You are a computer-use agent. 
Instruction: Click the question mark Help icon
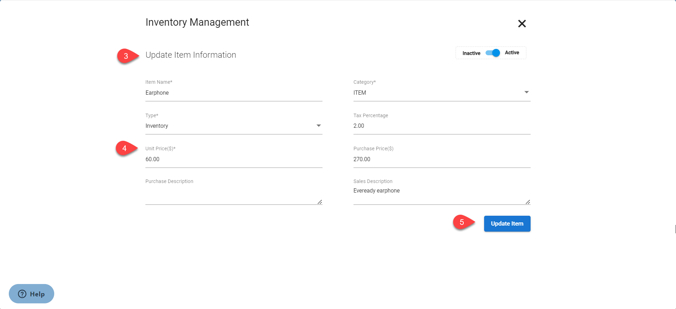tap(22, 294)
